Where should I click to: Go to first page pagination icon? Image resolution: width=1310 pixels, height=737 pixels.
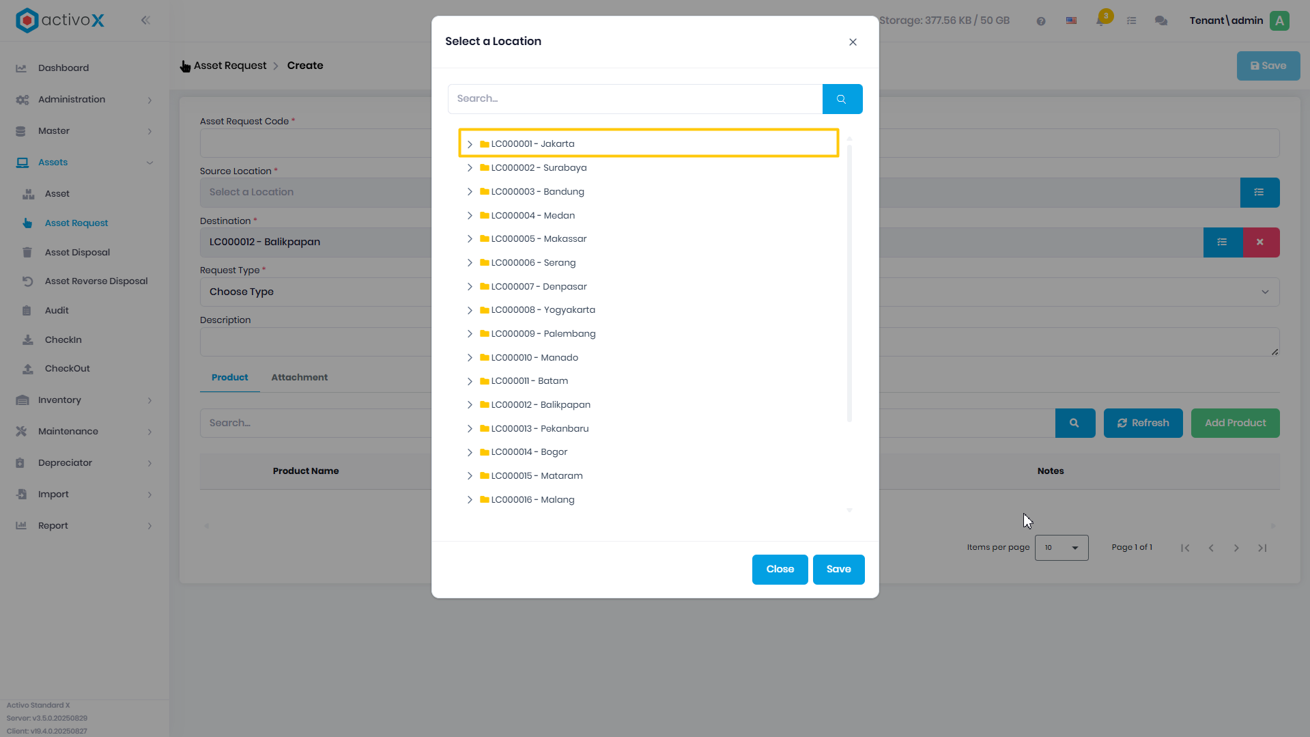[1185, 548]
